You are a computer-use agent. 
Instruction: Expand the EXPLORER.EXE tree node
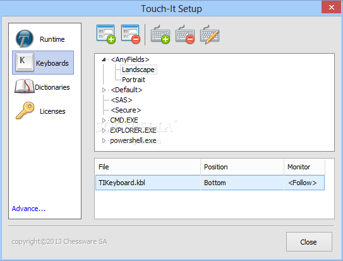click(x=104, y=130)
